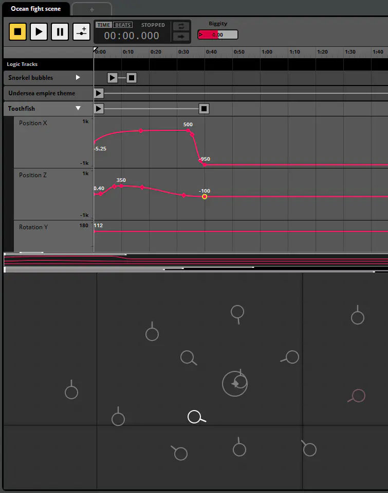The width and height of the screenshot is (388, 493).
Task: Toggle the loop playback icon
Action: coord(181,26)
